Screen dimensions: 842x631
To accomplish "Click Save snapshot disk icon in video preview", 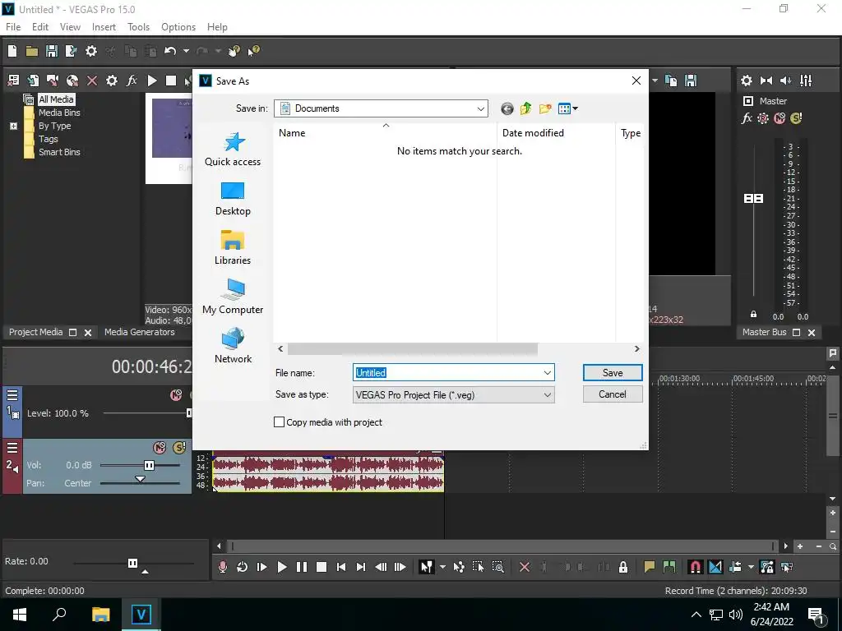I will [691, 81].
